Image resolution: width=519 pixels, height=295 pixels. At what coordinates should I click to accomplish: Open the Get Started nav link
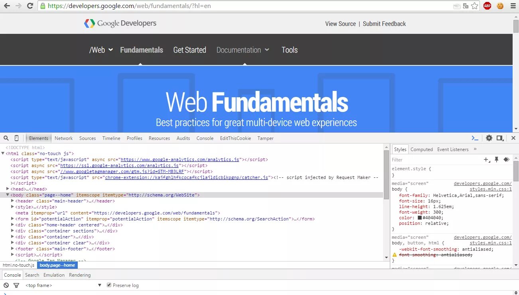click(x=190, y=50)
